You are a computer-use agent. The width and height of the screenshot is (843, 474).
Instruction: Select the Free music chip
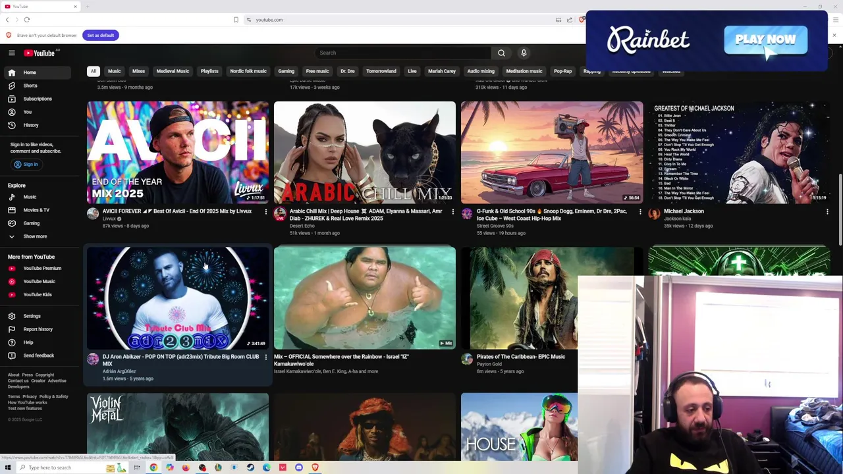pos(317,71)
